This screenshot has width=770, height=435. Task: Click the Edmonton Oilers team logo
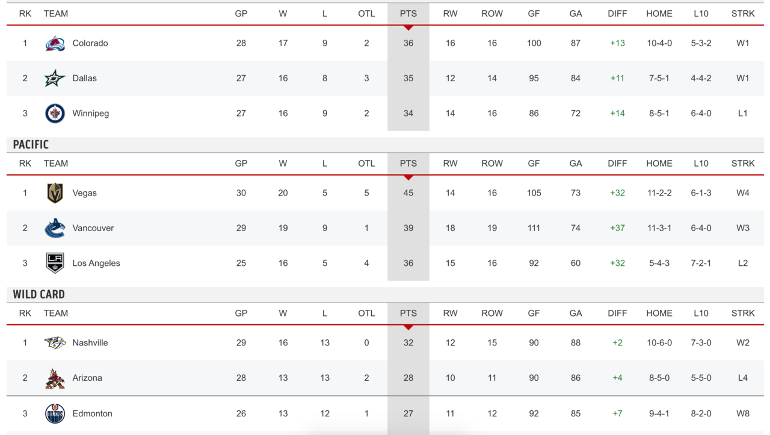coord(55,413)
